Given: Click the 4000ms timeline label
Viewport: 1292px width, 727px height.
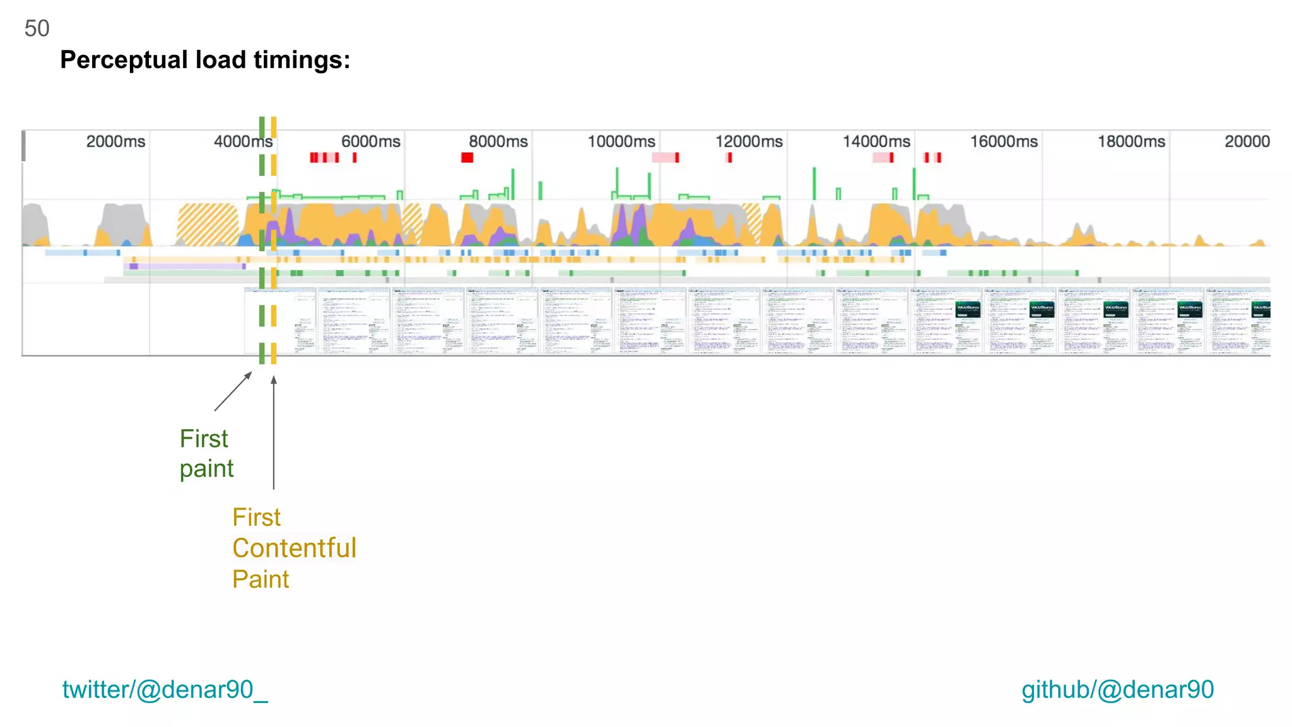Looking at the screenshot, I should click(x=243, y=141).
